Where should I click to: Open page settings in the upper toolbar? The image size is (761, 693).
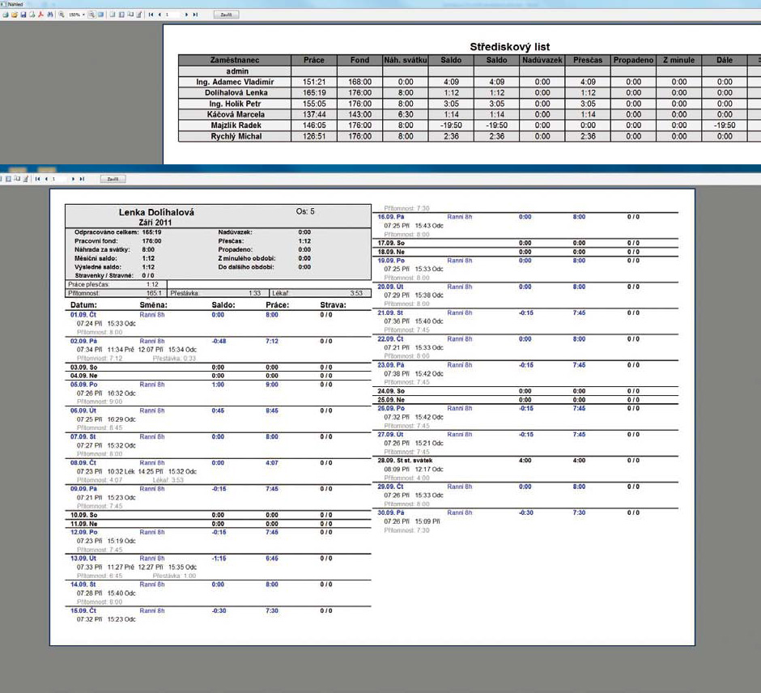[130, 15]
